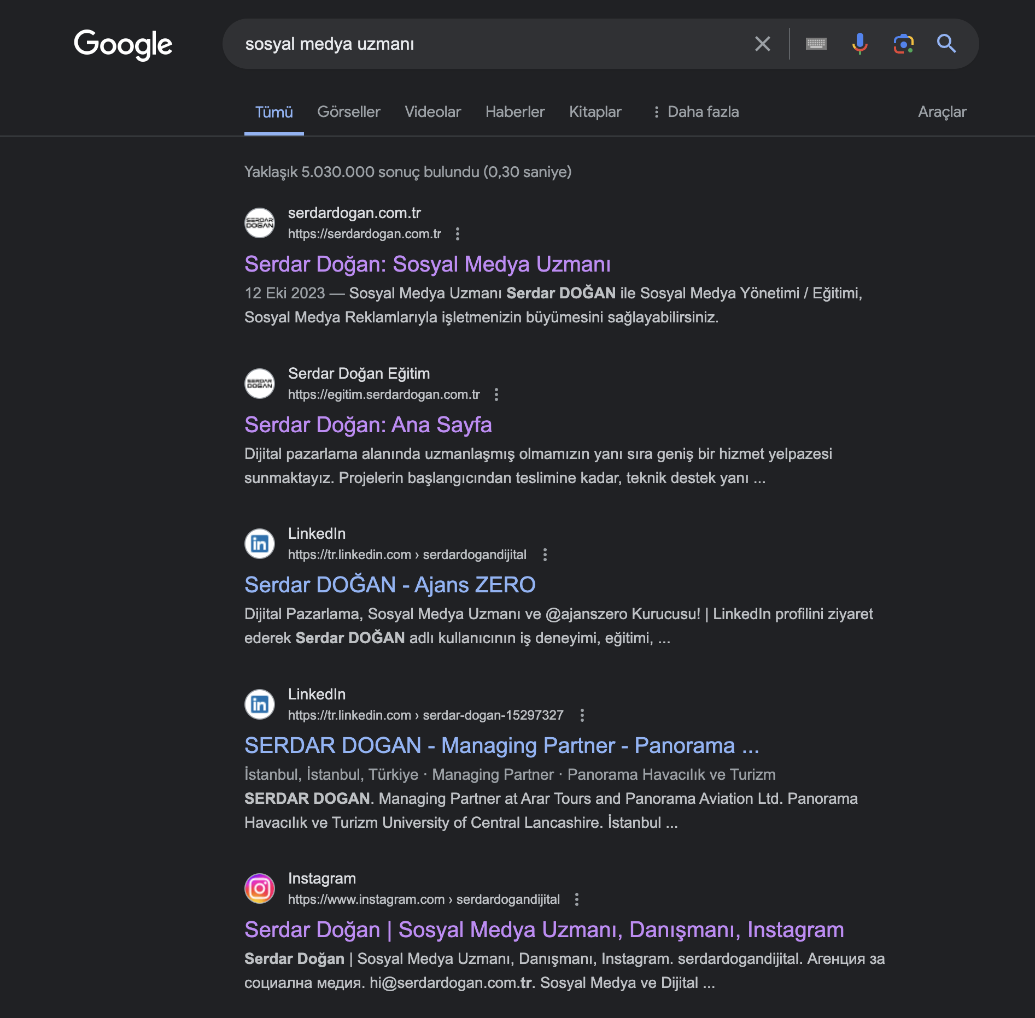Open options for serdardogandijital LinkedIn result

pyautogui.click(x=545, y=555)
